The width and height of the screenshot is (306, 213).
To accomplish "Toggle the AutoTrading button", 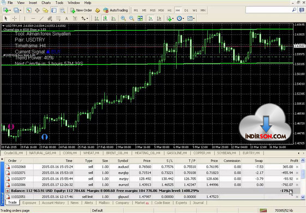I will tap(116, 10).
